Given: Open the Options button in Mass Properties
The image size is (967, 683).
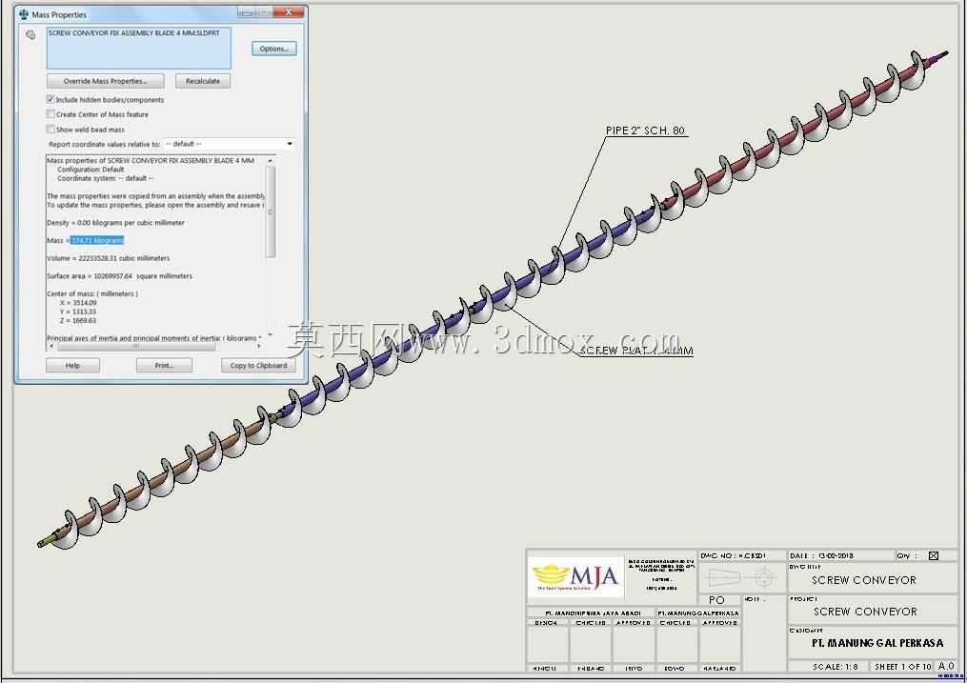Looking at the screenshot, I should [273, 49].
